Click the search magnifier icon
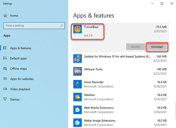Screen dimensions: 176x128 tap(62, 25)
